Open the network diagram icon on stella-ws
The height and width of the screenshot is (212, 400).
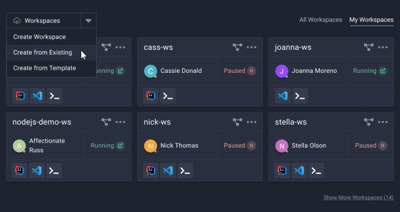369,122
